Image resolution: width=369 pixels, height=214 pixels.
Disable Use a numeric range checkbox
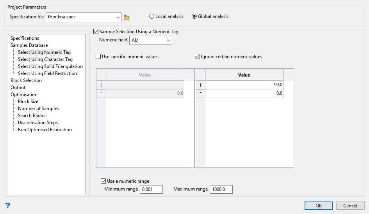click(103, 181)
